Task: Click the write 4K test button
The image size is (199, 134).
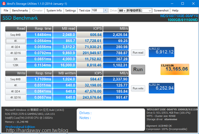Action: coord(16,85)
